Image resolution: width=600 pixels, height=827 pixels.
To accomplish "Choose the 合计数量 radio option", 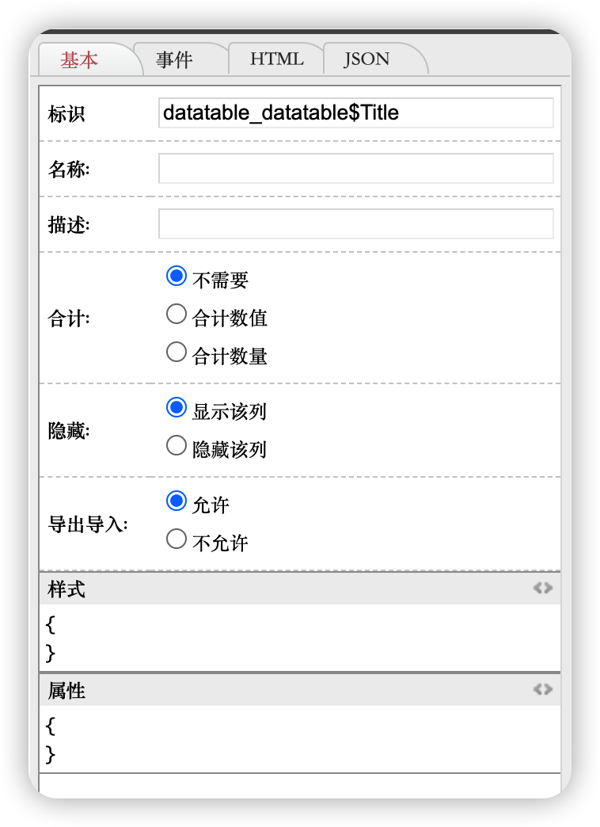I will click(x=177, y=353).
